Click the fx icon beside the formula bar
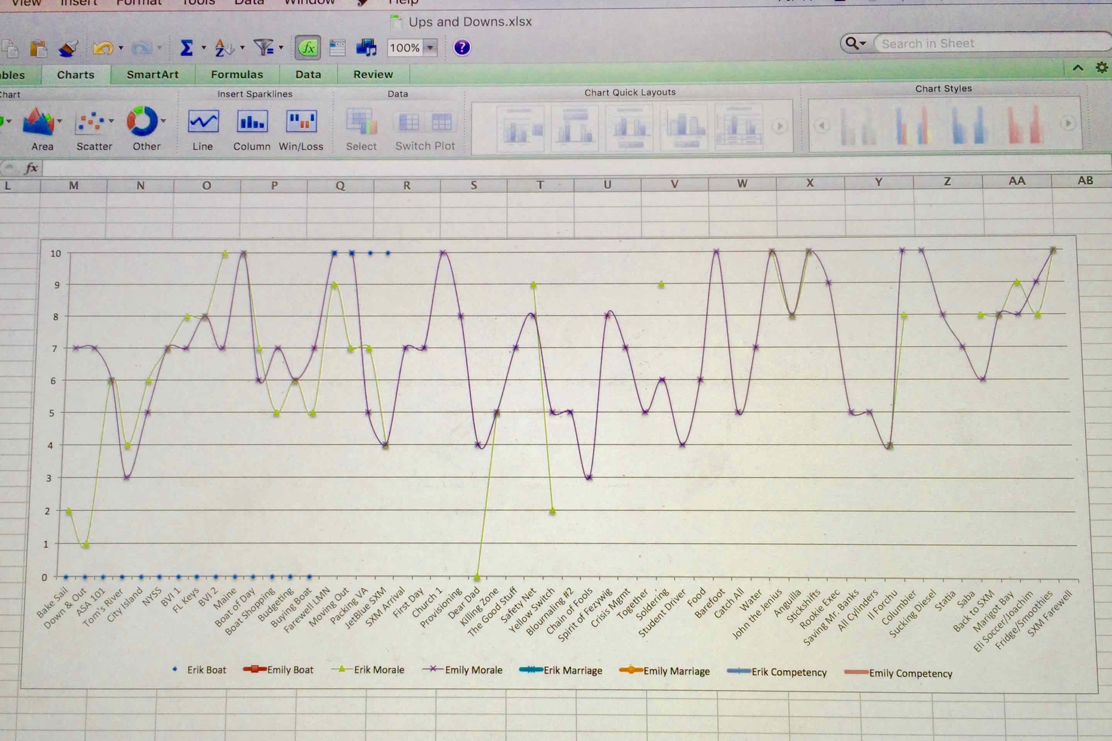 click(32, 168)
